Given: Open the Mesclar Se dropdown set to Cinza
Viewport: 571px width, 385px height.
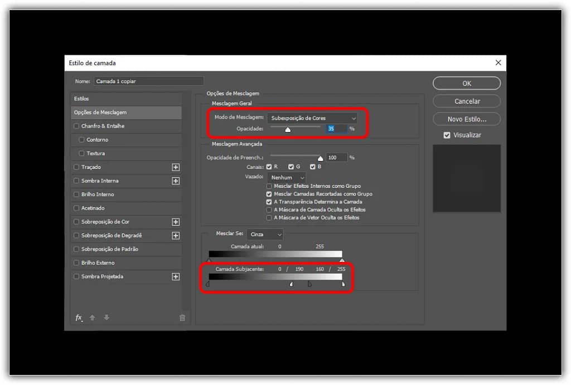Looking at the screenshot, I should (x=265, y=235).
